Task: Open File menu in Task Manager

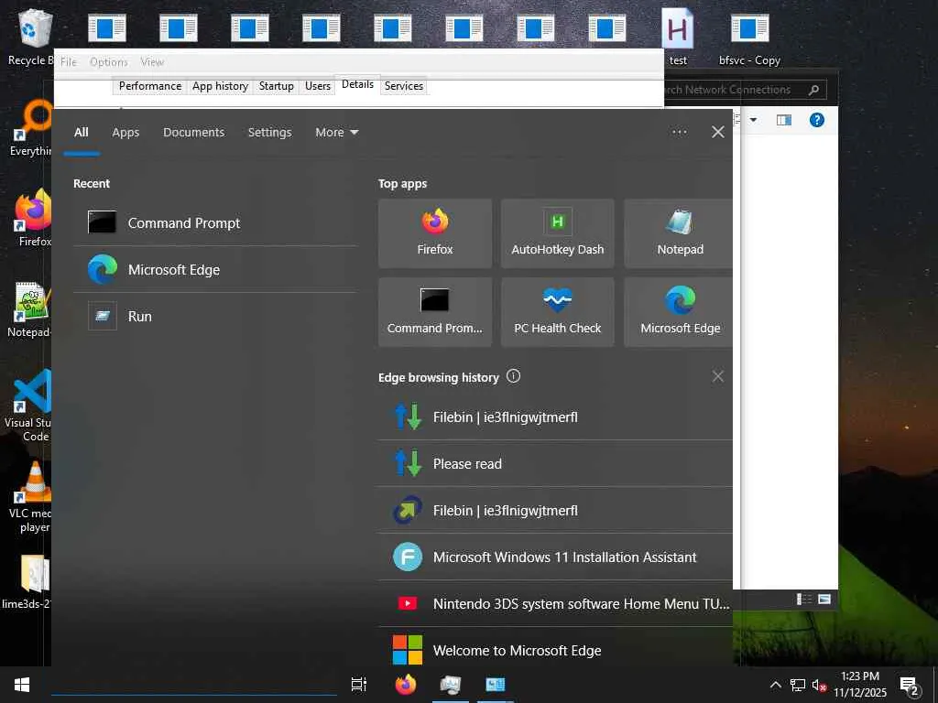Action: pos(68,62)
